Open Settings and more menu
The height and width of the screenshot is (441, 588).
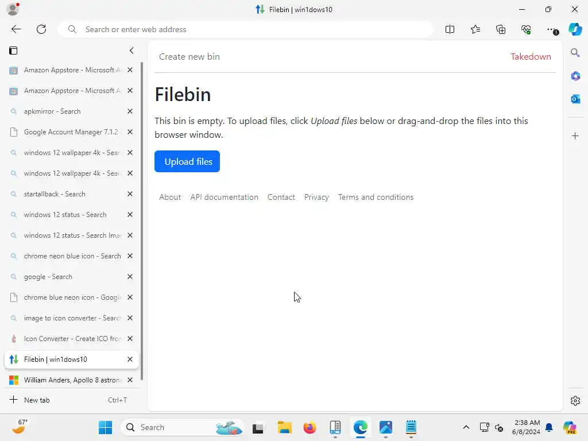[552, 29]
